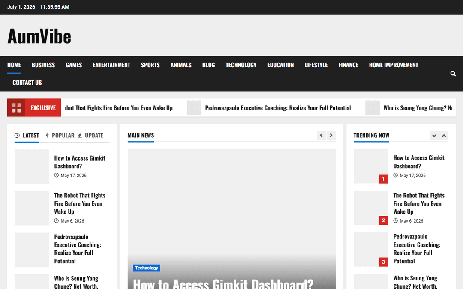The width and height of the screenshot is (463, 289).
Task: Click the Trending Now section heading
Action: pyautogui.click(x=371, y=135)
